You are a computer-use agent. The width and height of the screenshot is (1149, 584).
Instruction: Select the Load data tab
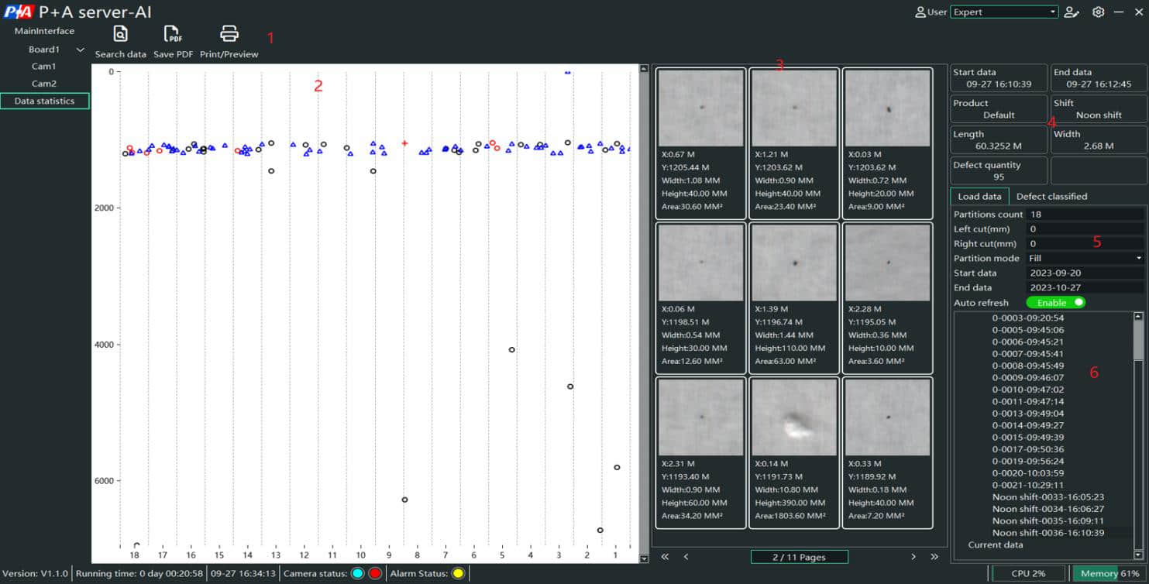pos(979,197)
